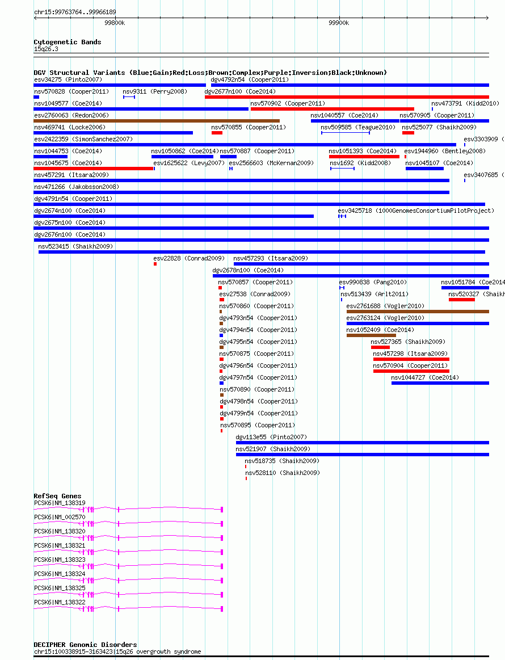The image size is (505, 660).
Task: Open PCSK6|NM_138320 gene transcript
Action: pyautogui.click(x=60, y=531)
